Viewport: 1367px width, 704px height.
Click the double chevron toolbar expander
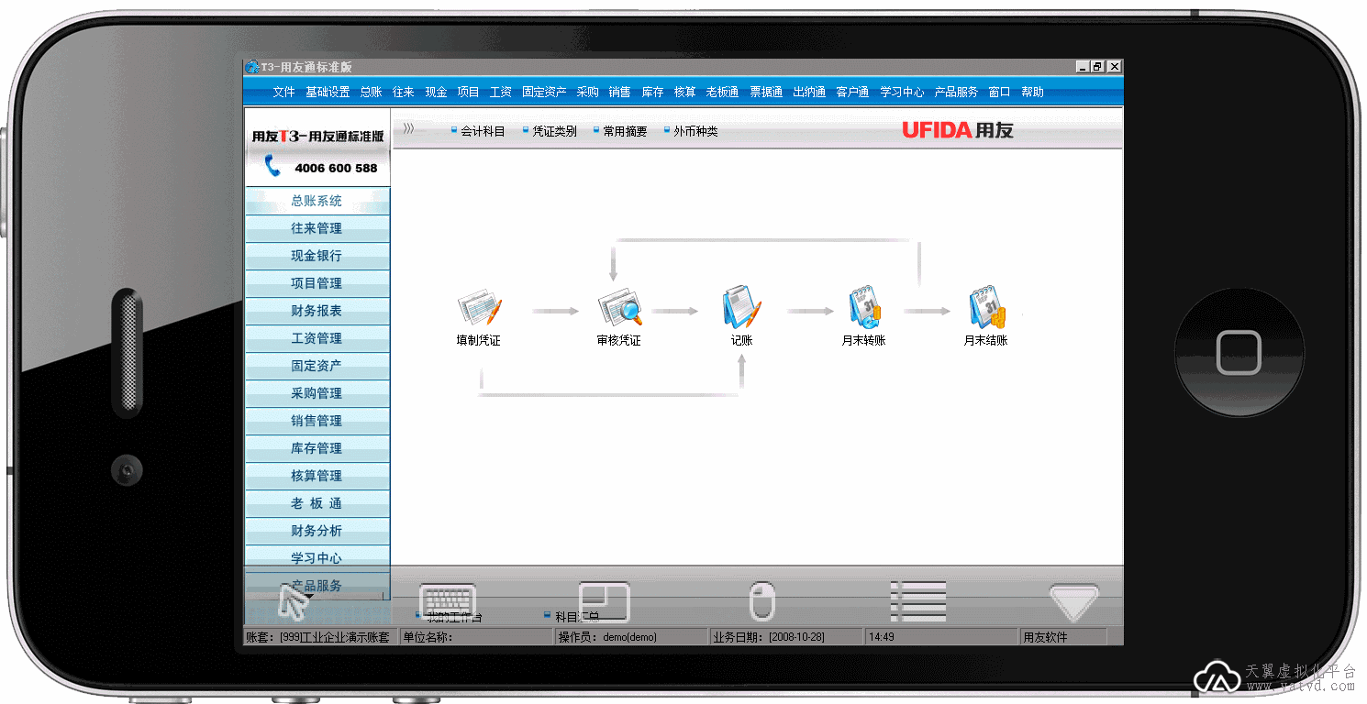408,129
